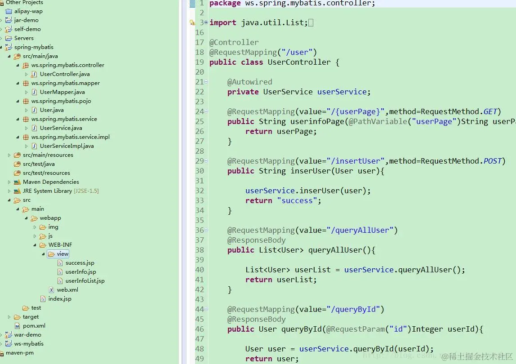Click the "success" string on line 33

(297, 200)
